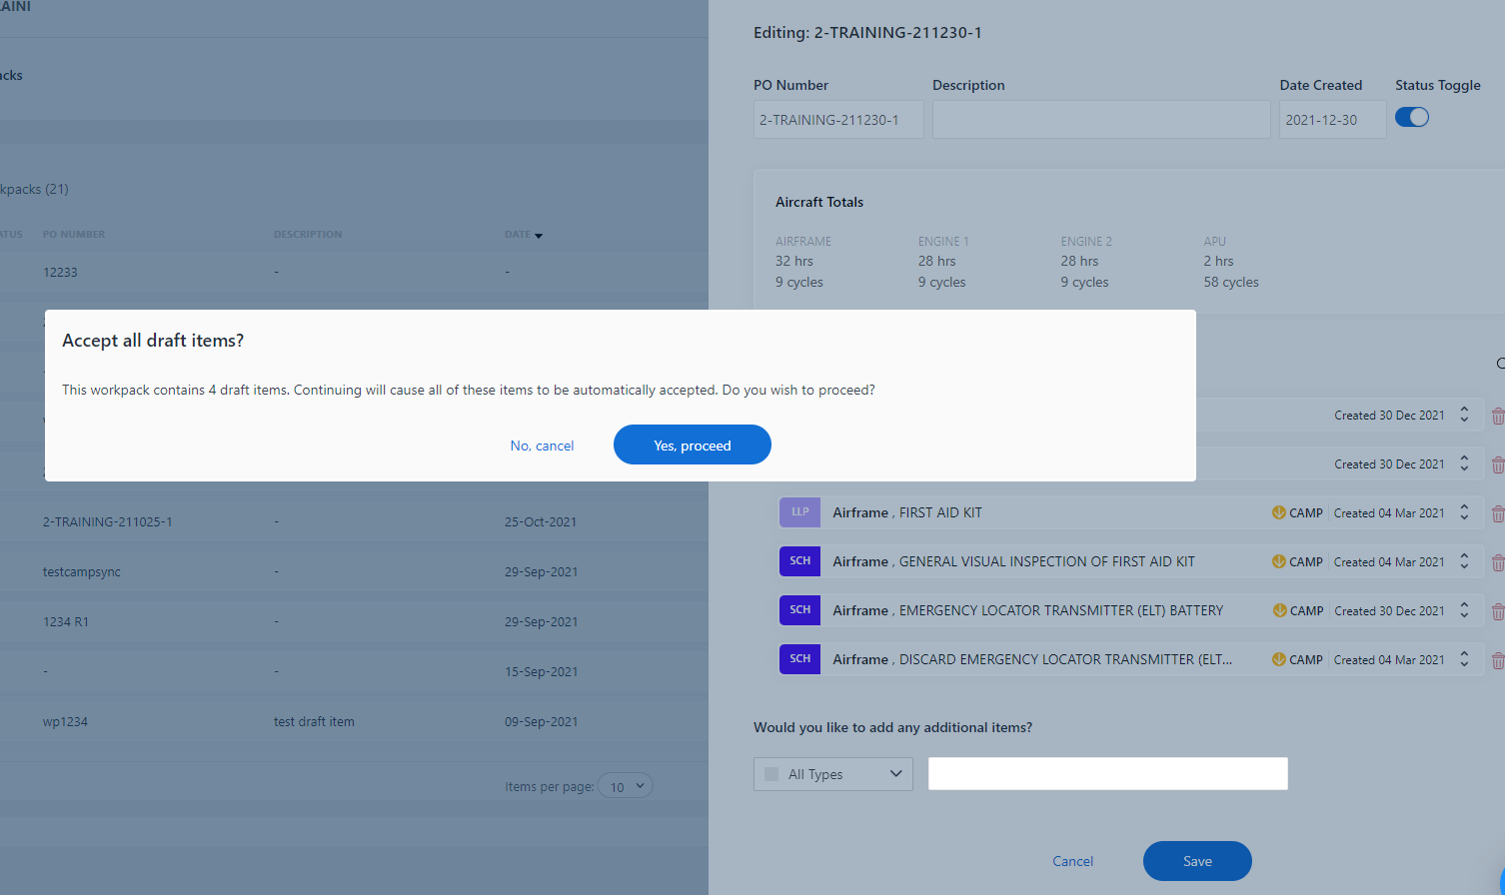Click the No, cancel link
The height and width of the screenshot is (895, 1505).
point(542,446)
